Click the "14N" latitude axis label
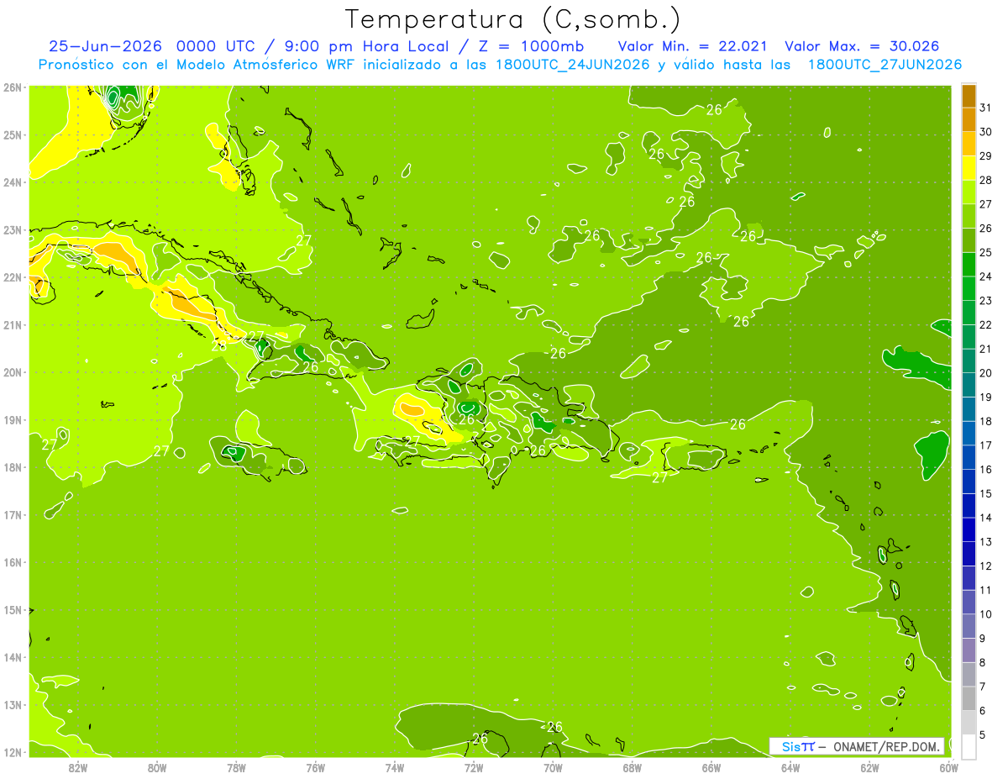1008x779 pixels. tap(13, 657)
